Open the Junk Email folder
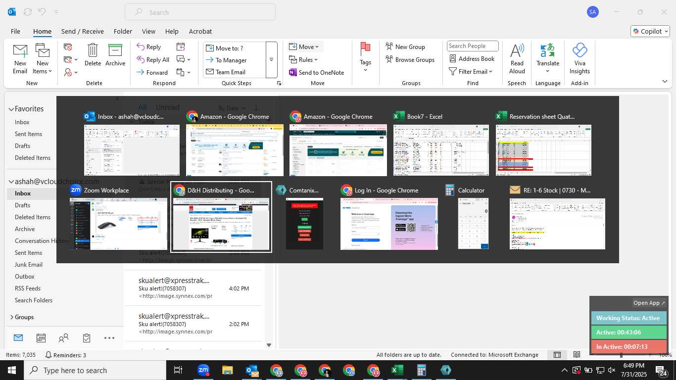Viewport: 676px width, 380px height. (29, 265)
